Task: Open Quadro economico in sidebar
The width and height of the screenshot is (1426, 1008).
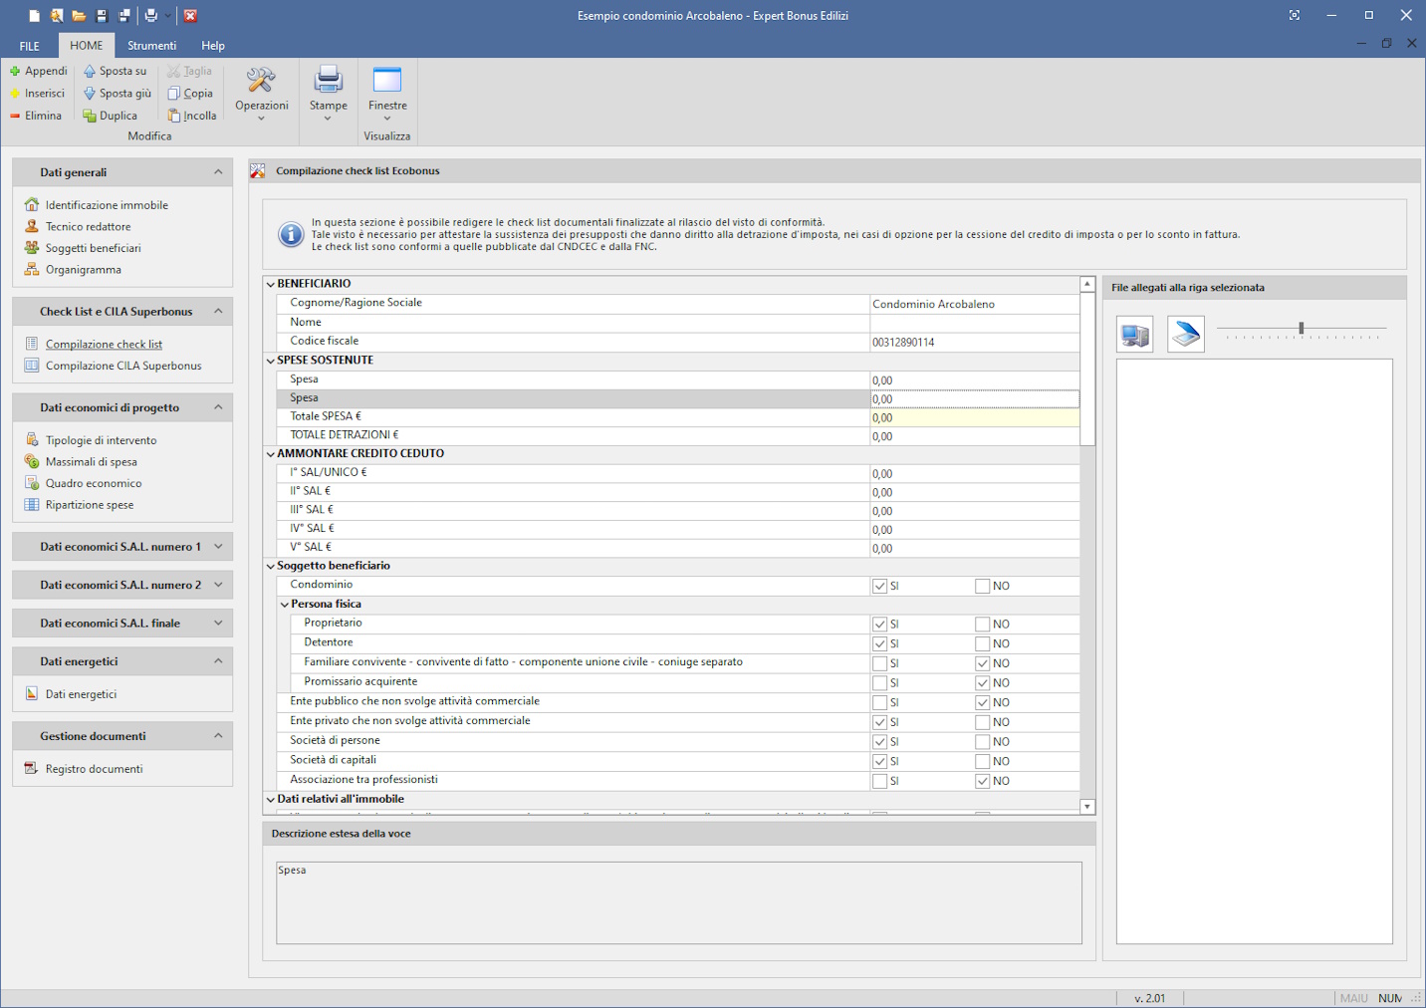Action: 94,484
